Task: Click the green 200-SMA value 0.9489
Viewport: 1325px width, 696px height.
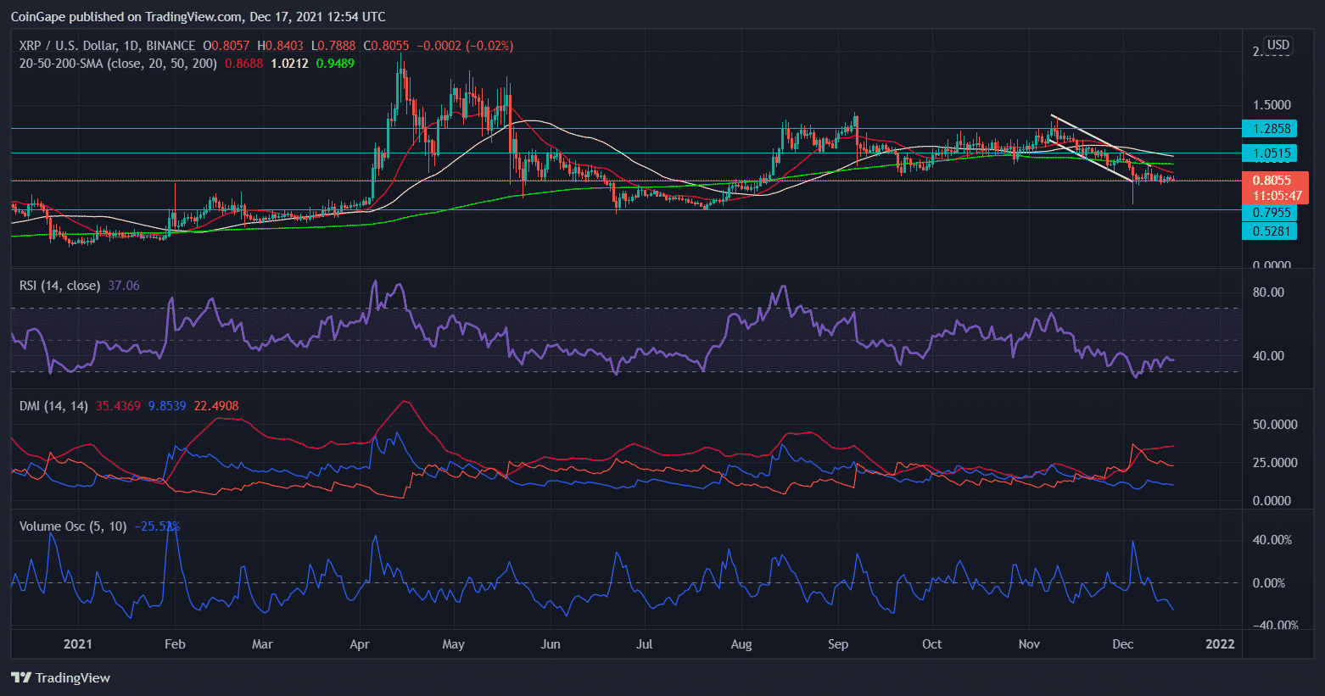Action: point(335,64)
